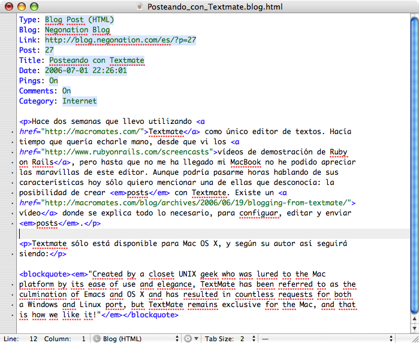Click the word 'MacBook' in the paragraph
Screen dimensions: 419x343
point(246,162)
